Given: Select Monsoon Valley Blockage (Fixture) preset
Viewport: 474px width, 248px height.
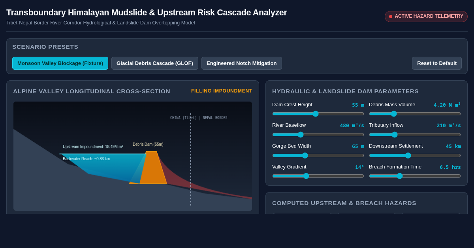Looking at the screenshot, I should 60,63.
